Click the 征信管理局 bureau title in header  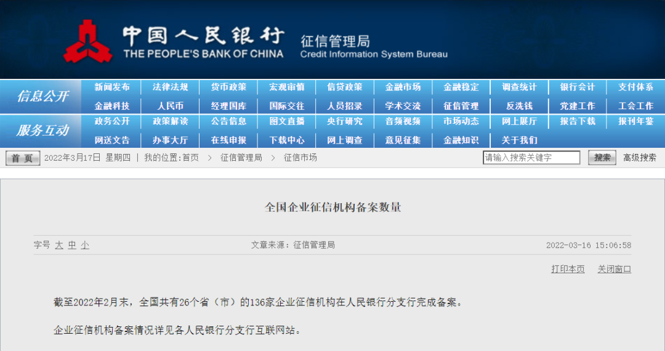[x=335, y=41]
